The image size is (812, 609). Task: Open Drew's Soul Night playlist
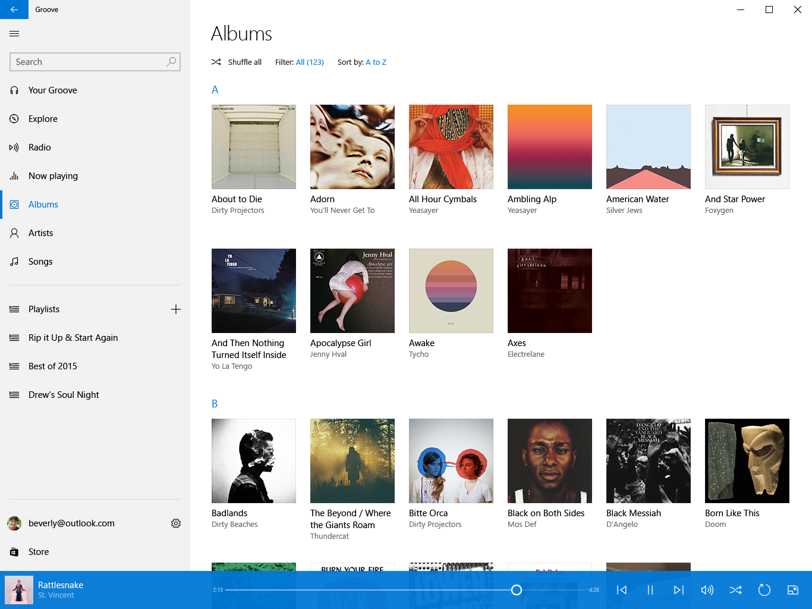pyautogui.click(x=95, y=395)
